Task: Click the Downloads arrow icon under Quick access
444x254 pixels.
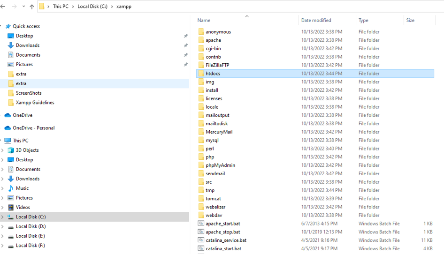Action: click(11, 45)
